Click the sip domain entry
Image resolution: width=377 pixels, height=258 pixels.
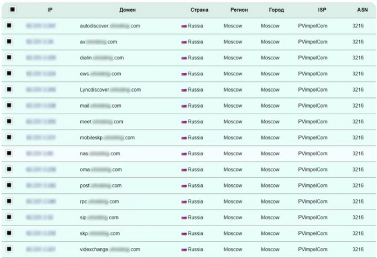(99, 218)
